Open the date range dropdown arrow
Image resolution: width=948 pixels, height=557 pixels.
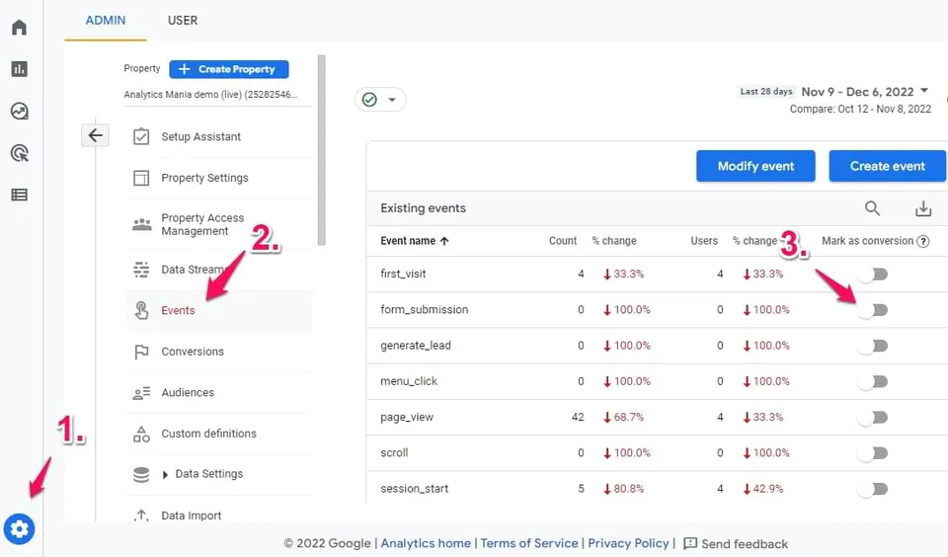coord(924,91)
